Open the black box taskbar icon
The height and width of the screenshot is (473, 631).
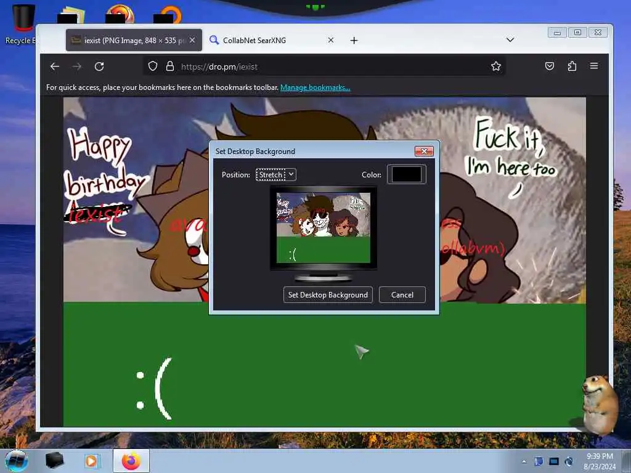coord(54,461)
